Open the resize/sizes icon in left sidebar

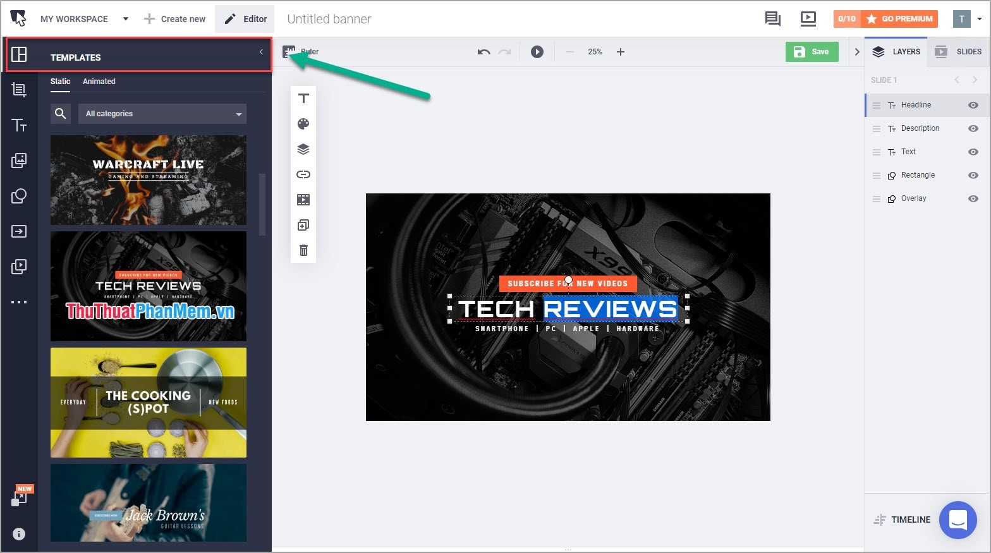point(19,90)
